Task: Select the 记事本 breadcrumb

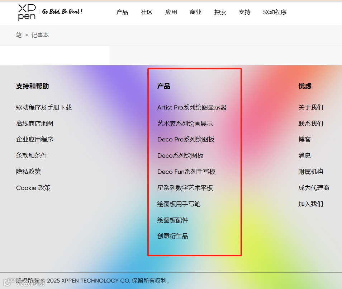Action: coord(40,35)
